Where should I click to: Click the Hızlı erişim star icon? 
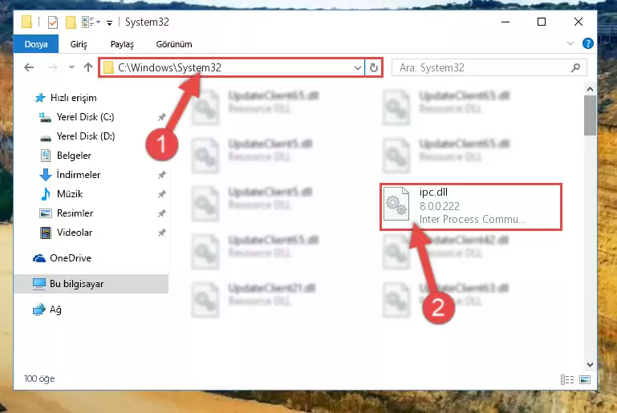[40, 98]
